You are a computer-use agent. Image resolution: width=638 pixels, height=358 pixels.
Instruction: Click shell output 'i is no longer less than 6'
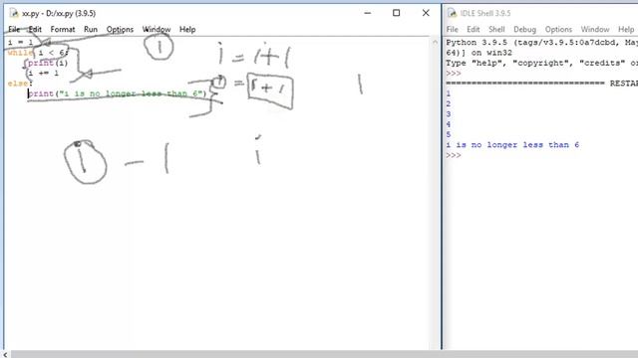[x=512, y=145]
